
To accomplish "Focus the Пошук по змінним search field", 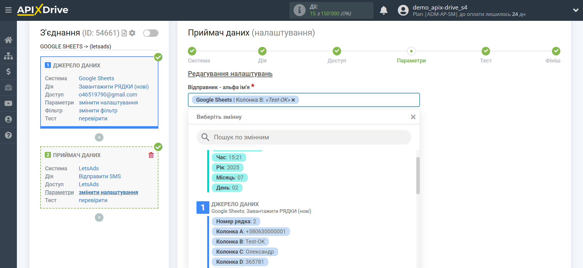I will coord(304,137).
